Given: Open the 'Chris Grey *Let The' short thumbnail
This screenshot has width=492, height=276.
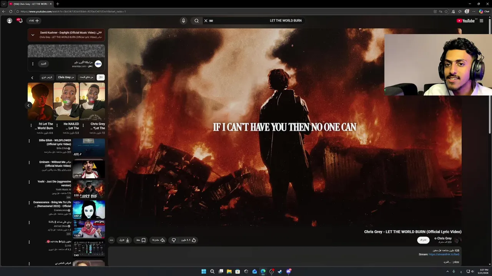Looking at the screenshot, I should pyautogui.click(x=92, y=101).
